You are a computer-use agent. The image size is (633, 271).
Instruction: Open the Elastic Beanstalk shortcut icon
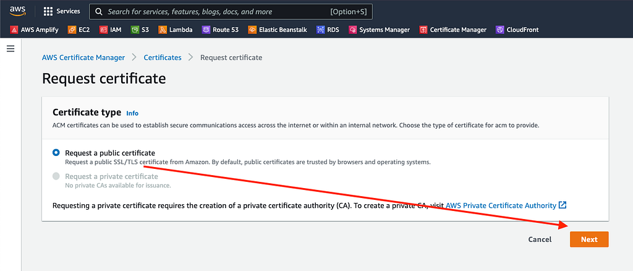[x=252, y=30]
